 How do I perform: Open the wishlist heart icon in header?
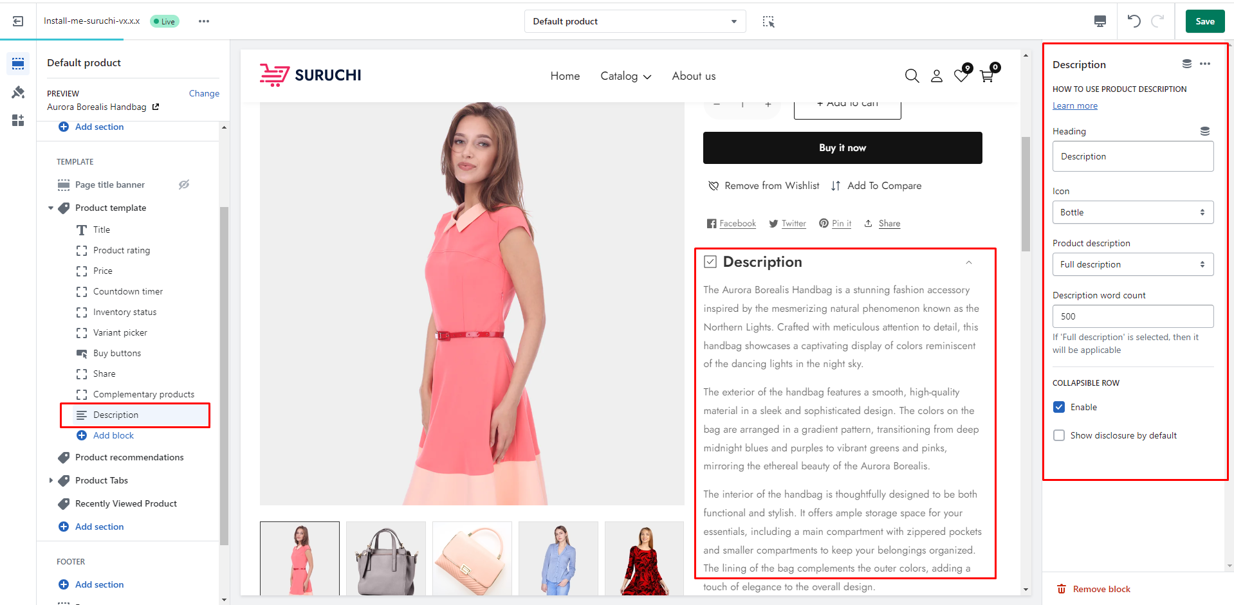click(961, 76)
